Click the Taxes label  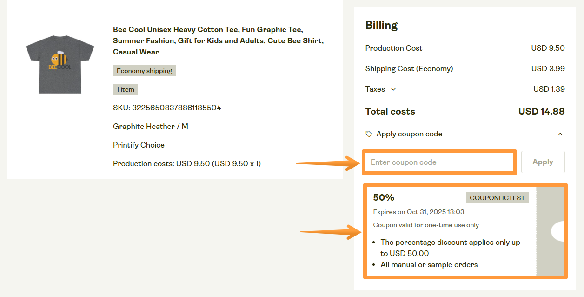(x=375, y=89)
